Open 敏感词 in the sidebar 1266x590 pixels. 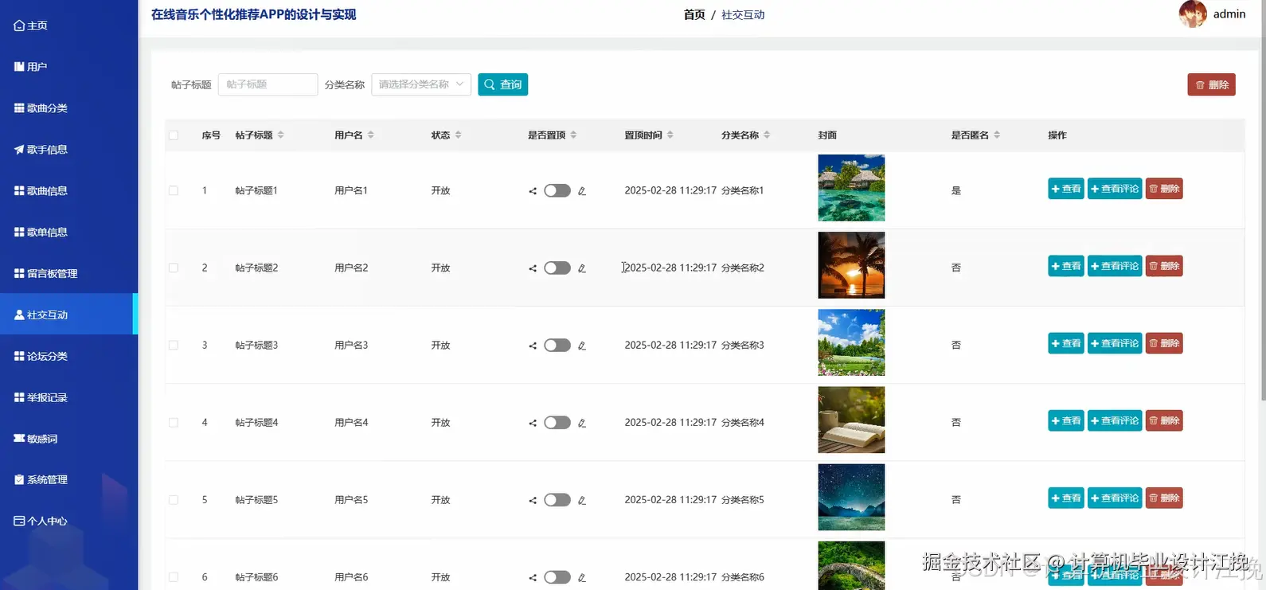[68, 439]
